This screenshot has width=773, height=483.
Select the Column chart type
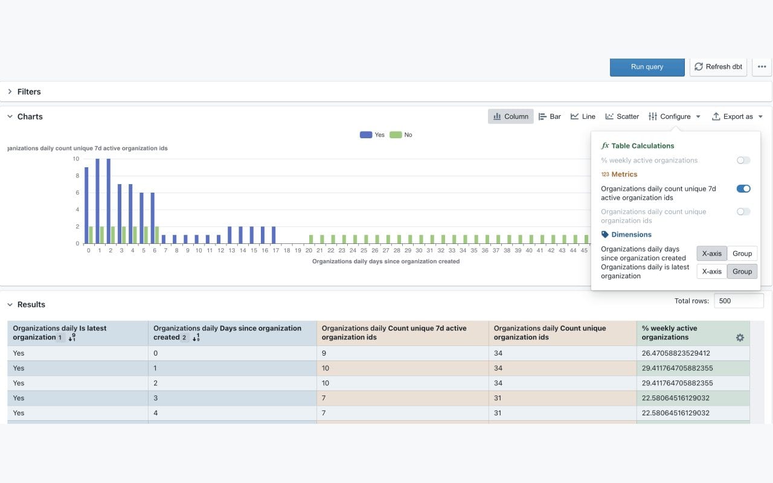(510, 116)
